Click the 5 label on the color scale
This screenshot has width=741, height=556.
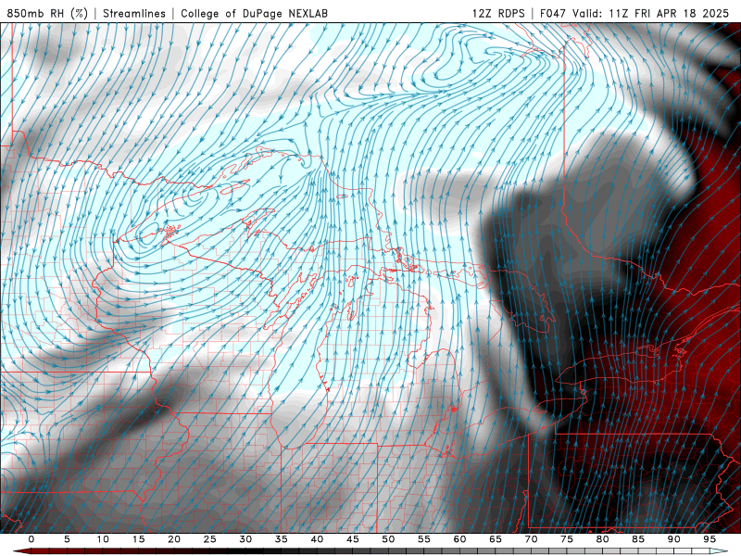[x=67, y=539]
